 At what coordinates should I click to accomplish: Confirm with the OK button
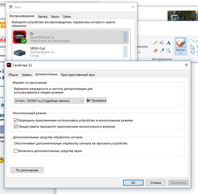click(133, 183)
